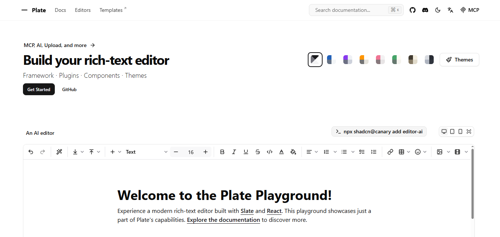Open the Text block type dropdown
500x237 pixels.
point(147,152)
